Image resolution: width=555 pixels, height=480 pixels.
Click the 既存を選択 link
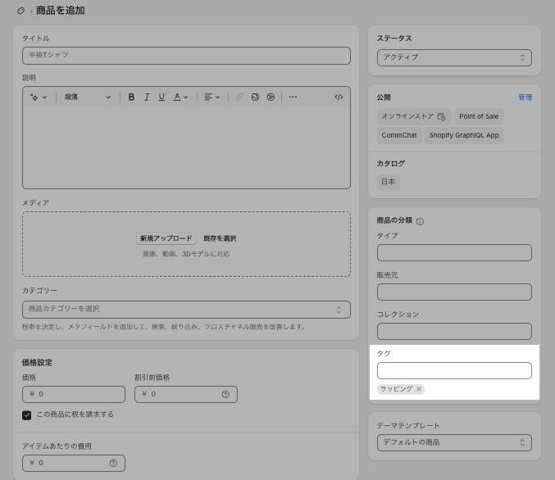coord(220,238)
